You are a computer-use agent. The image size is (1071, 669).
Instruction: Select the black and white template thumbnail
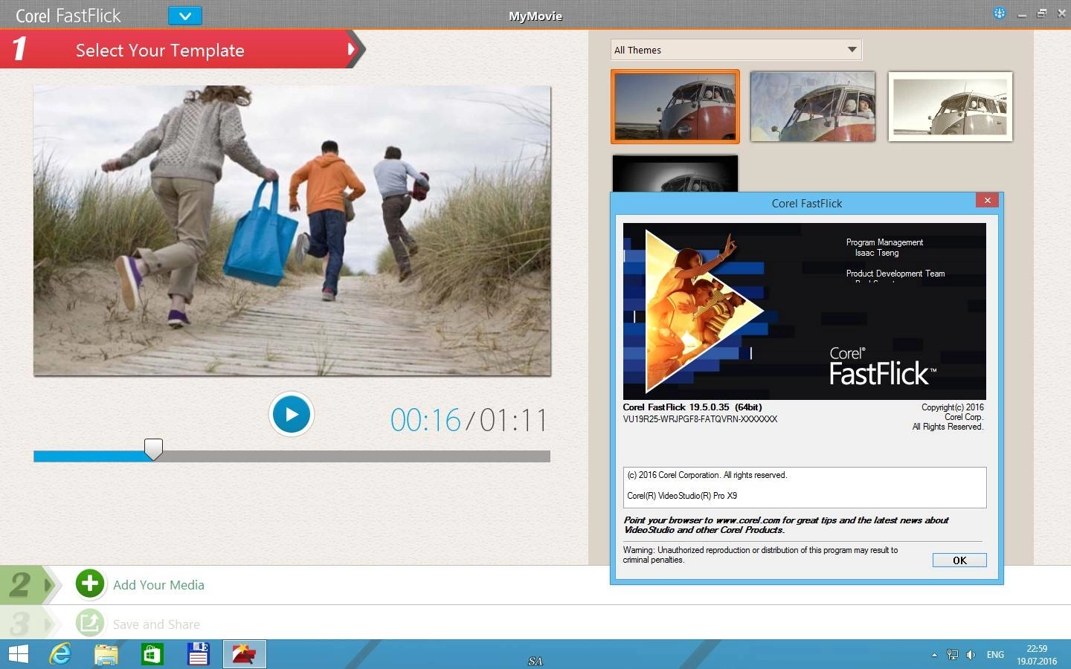pos(675,173)
